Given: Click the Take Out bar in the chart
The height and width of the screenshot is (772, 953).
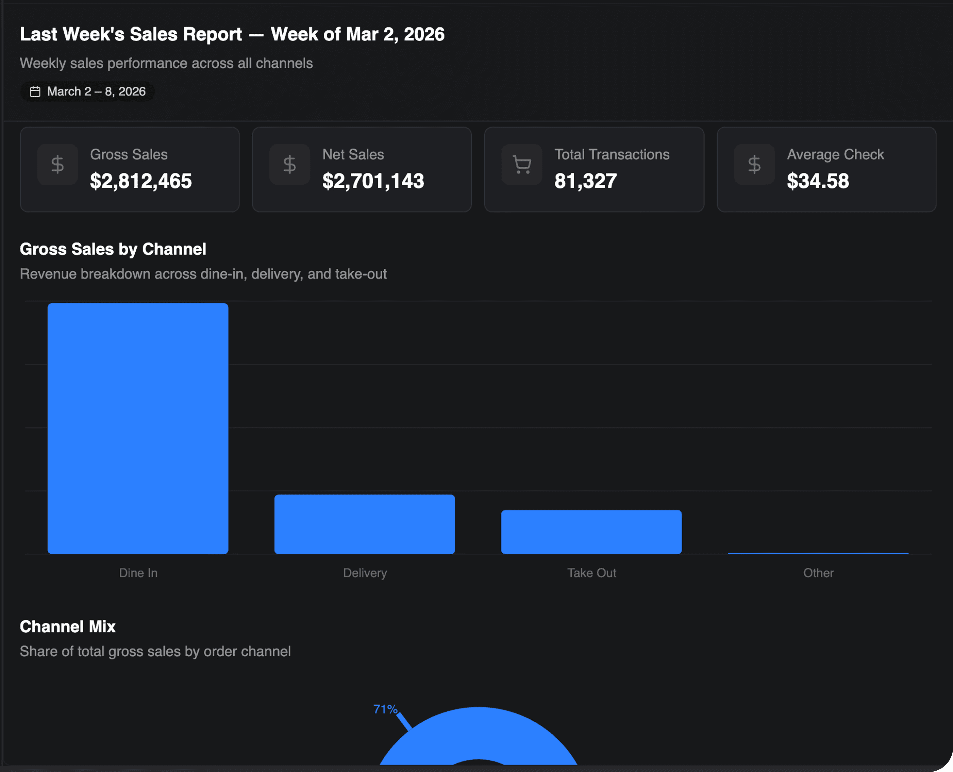Looking at the screenshot, I should tap(591, 532).
